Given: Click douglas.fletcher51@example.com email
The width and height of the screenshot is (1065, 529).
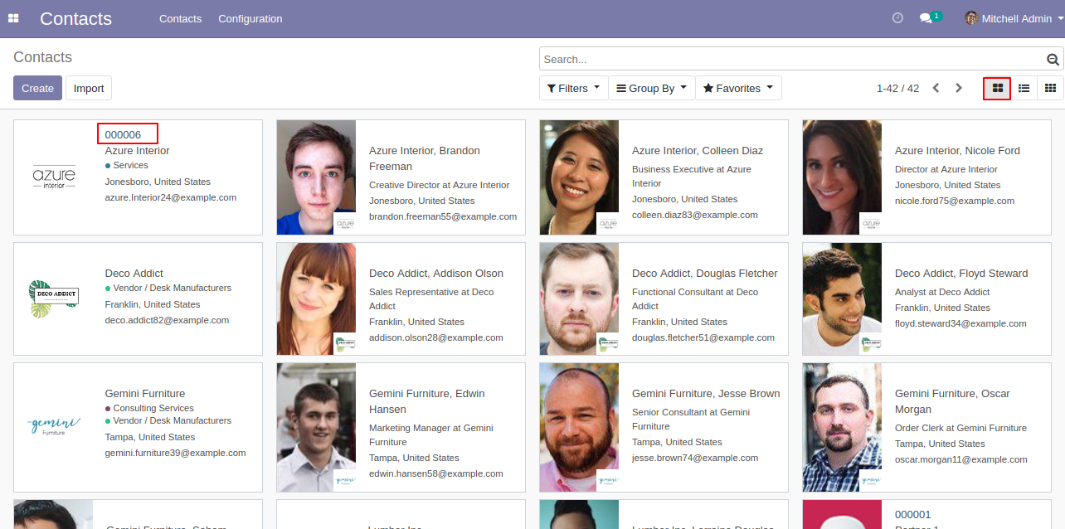Looking at the screenshot, I should pyautogui.click(x=703, y=337).
